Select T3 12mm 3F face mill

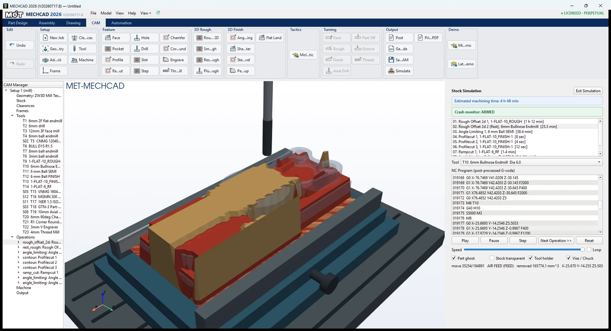click(x=41, y=131)
